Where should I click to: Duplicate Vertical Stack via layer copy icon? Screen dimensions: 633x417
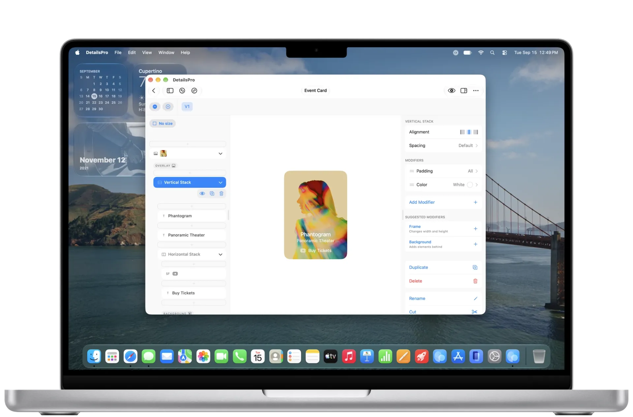tap(212, 193)
